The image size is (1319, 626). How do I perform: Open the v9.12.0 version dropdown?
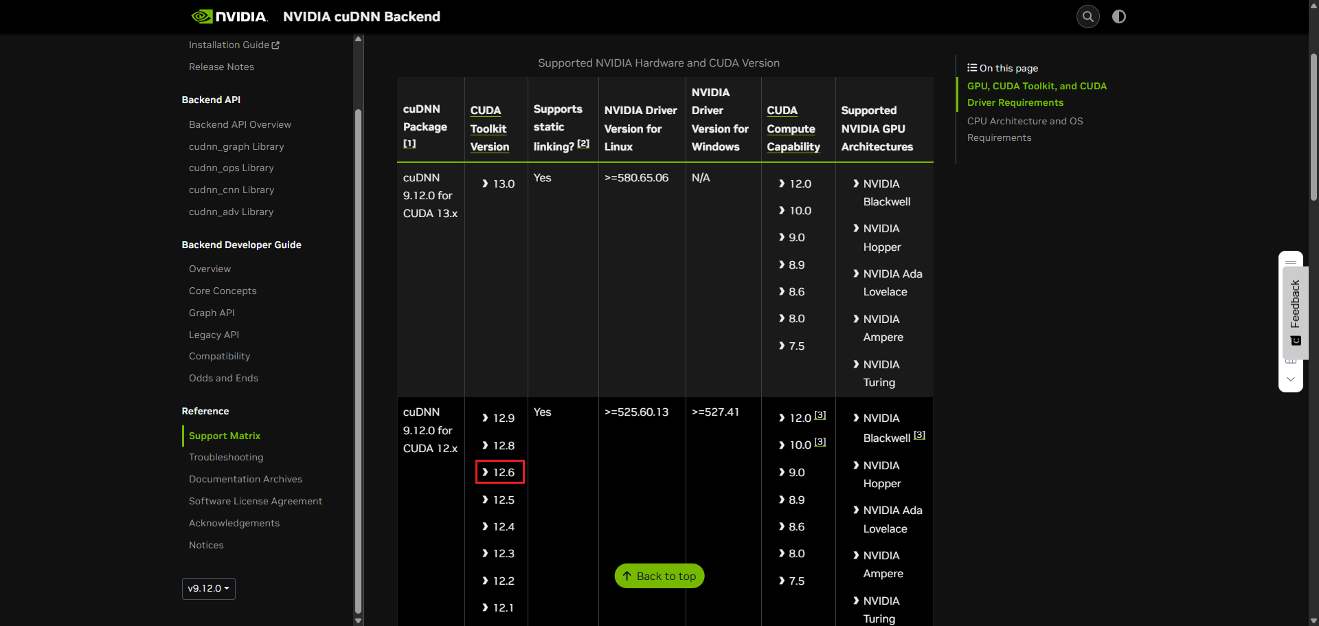tap(209, 588)
